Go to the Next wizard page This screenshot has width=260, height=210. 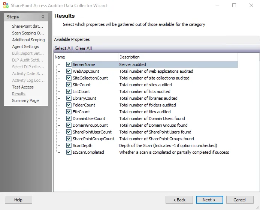(209, 200)
